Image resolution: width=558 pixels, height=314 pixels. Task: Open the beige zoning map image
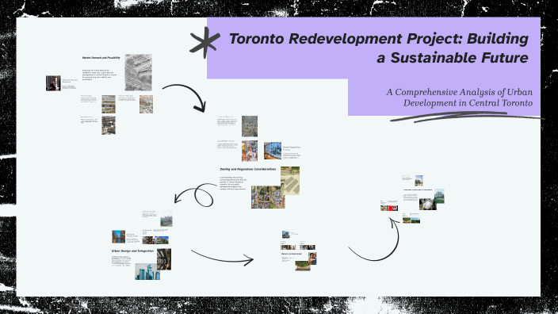[290, 181]
